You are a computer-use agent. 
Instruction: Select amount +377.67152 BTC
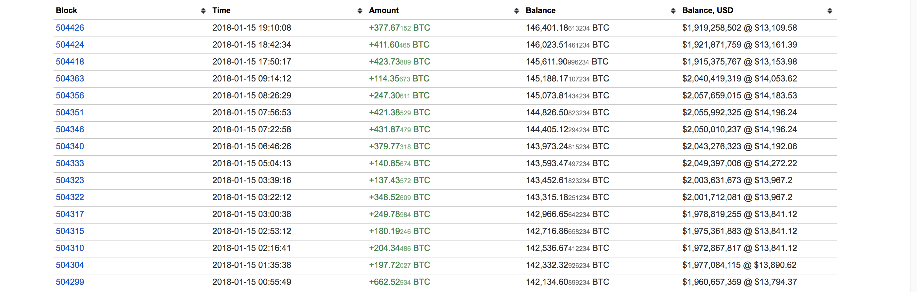pyautogui.click(x=399, y=28)
